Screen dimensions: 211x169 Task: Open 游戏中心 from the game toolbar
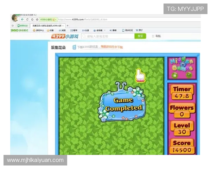coord(38,31)
